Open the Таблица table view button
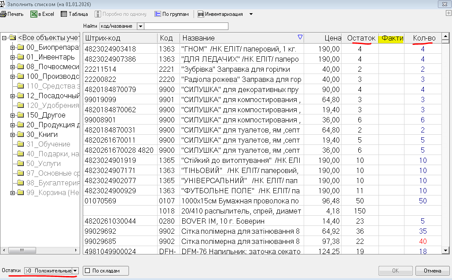This screenshot has width=452, height=280. [64, 14]
